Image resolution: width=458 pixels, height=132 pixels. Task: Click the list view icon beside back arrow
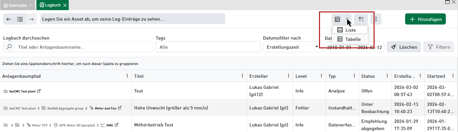(20, 19)
